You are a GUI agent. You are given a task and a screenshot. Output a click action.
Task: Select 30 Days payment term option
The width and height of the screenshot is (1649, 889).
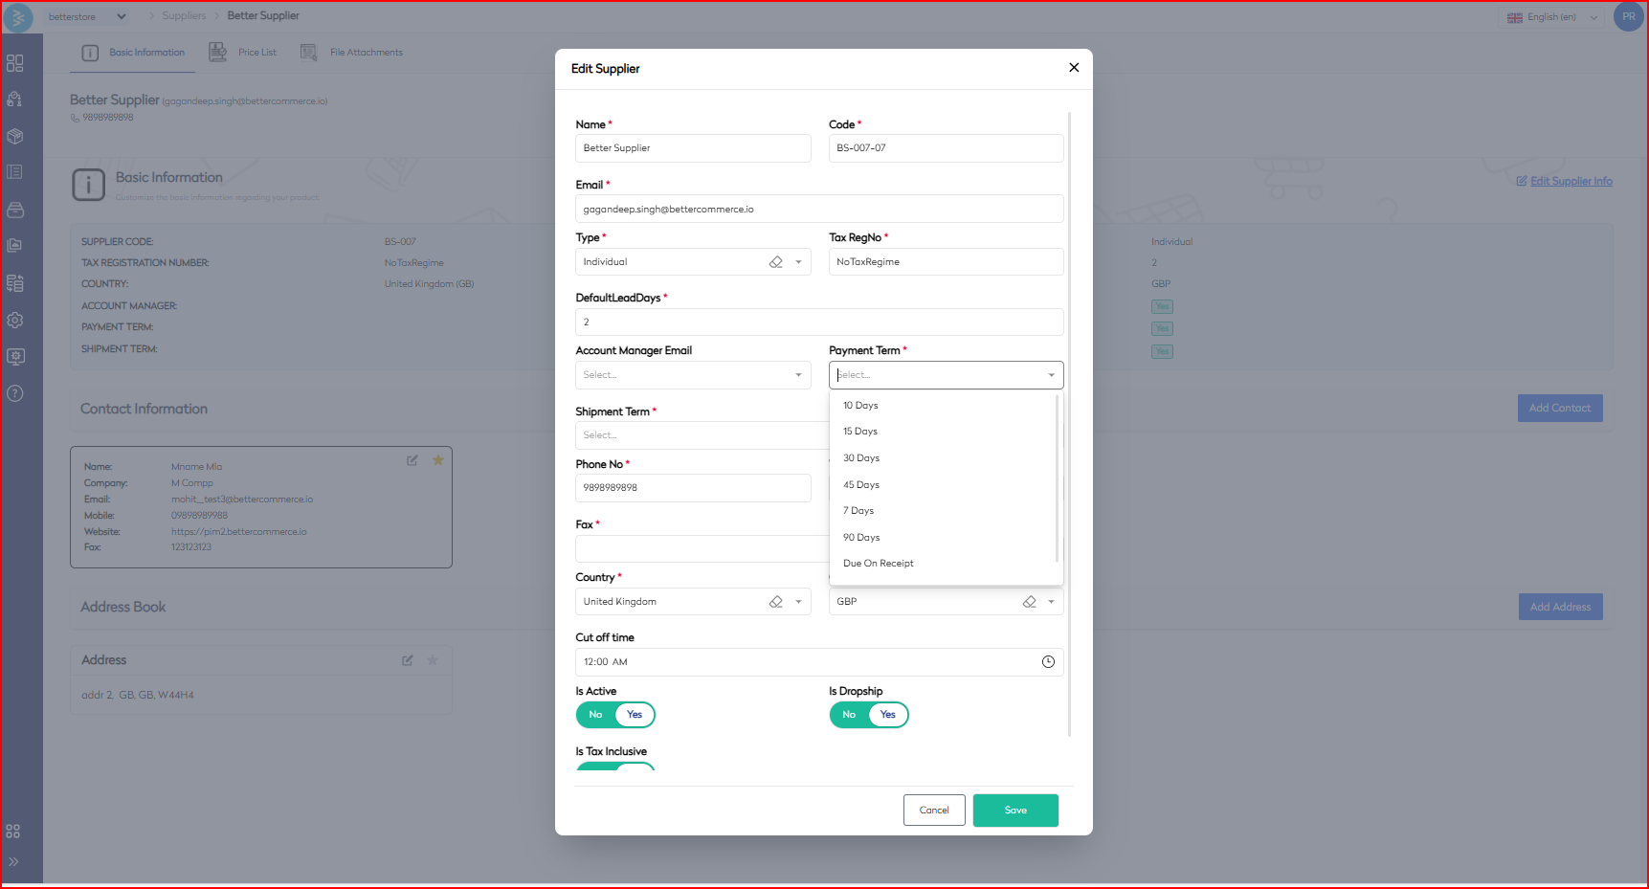pyautogui.click(x=861, y=458)
